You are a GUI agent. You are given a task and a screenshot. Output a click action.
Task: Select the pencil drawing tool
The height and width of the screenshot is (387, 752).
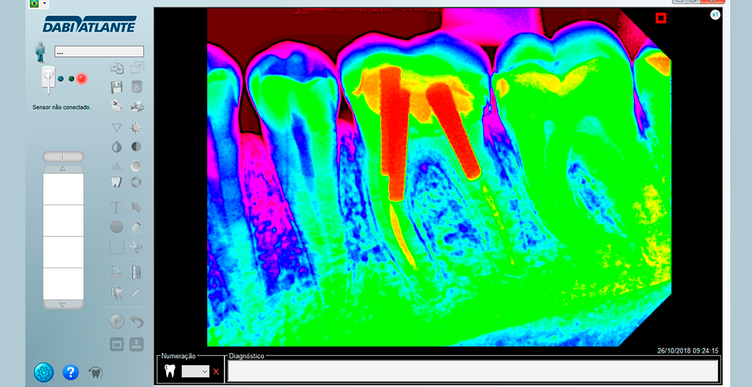point(137,227)
